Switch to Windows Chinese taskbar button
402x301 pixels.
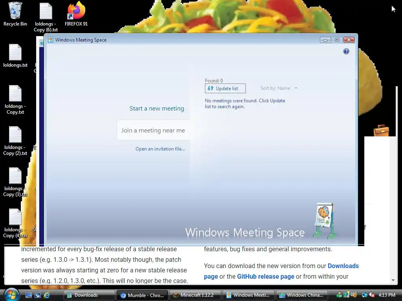tap(302, 295)
